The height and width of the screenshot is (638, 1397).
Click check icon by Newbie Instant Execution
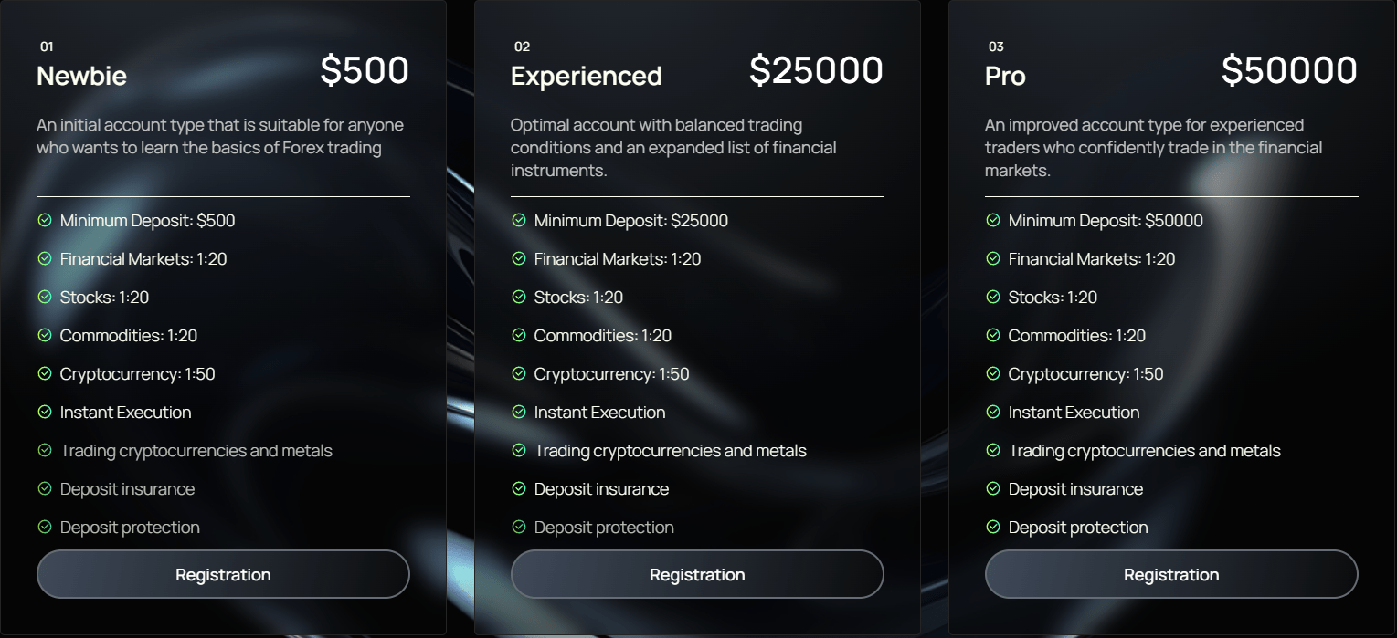(x=45, y=412)
